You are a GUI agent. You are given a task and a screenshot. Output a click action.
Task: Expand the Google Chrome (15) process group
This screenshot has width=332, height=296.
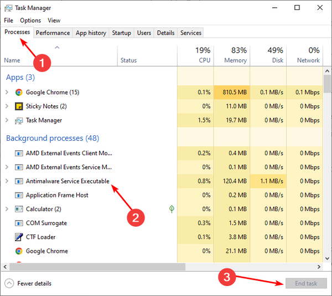coord(7,93)
